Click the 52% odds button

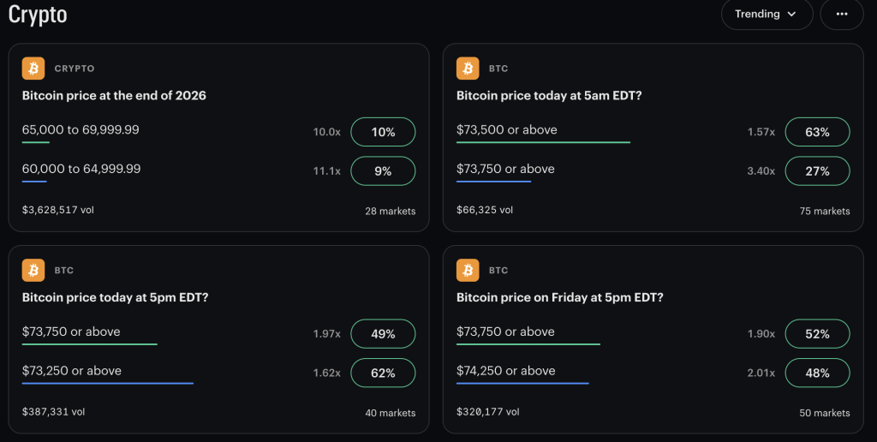point(817,334)
